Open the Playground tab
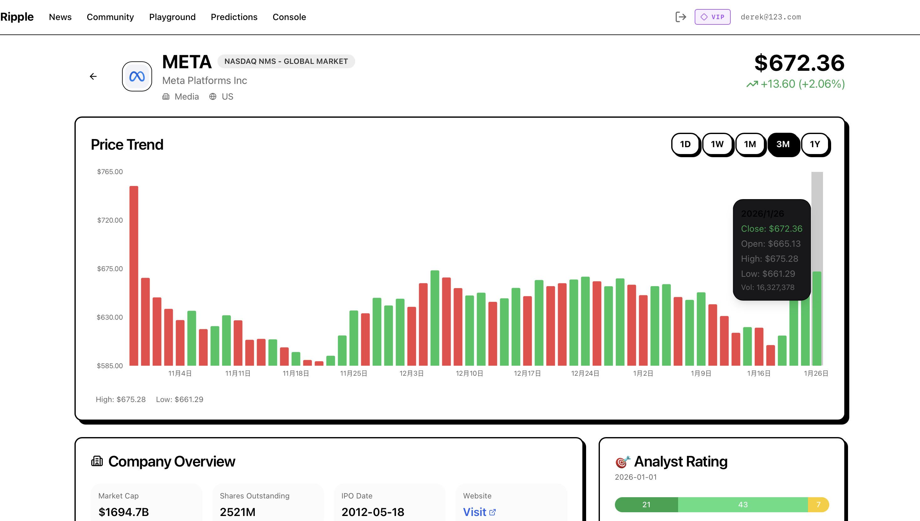 coord(172,17)
